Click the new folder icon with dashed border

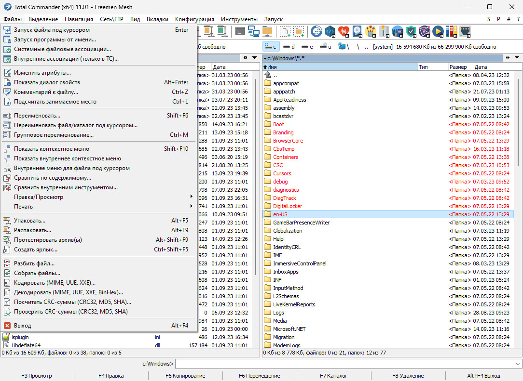[299, 32]
